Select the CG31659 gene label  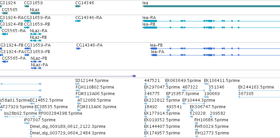(33, 3)
